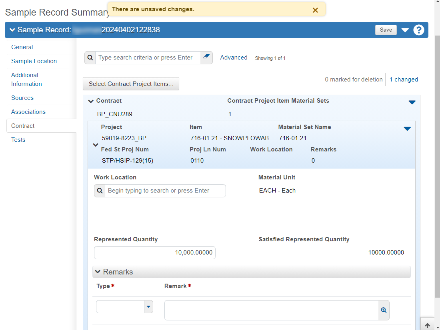Open the Contract row actions menu arrow
Image resolution: width=440 pixels, height=330 pixels.
click(x=412, y=102)
